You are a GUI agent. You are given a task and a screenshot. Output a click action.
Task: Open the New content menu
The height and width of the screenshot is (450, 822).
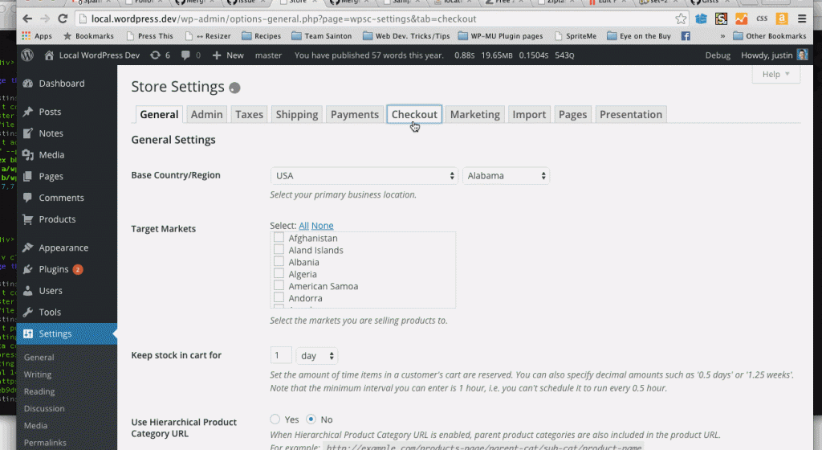coord(228,55)
